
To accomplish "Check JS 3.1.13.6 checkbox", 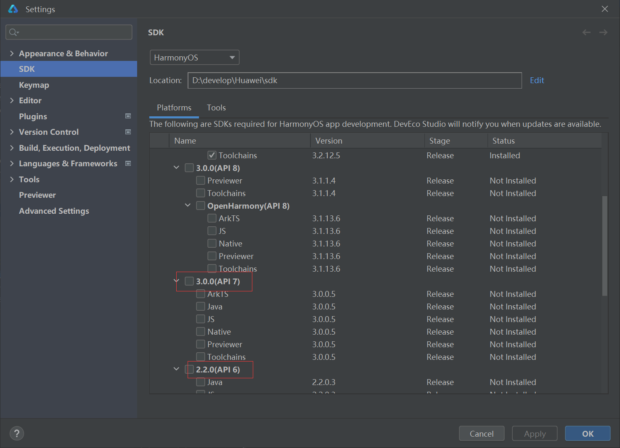I will click(212, 231).
